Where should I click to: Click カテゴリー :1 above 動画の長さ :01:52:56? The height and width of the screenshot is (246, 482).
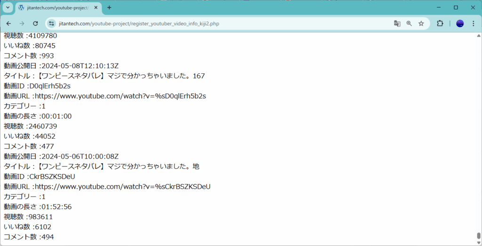[x=24, y=197]
